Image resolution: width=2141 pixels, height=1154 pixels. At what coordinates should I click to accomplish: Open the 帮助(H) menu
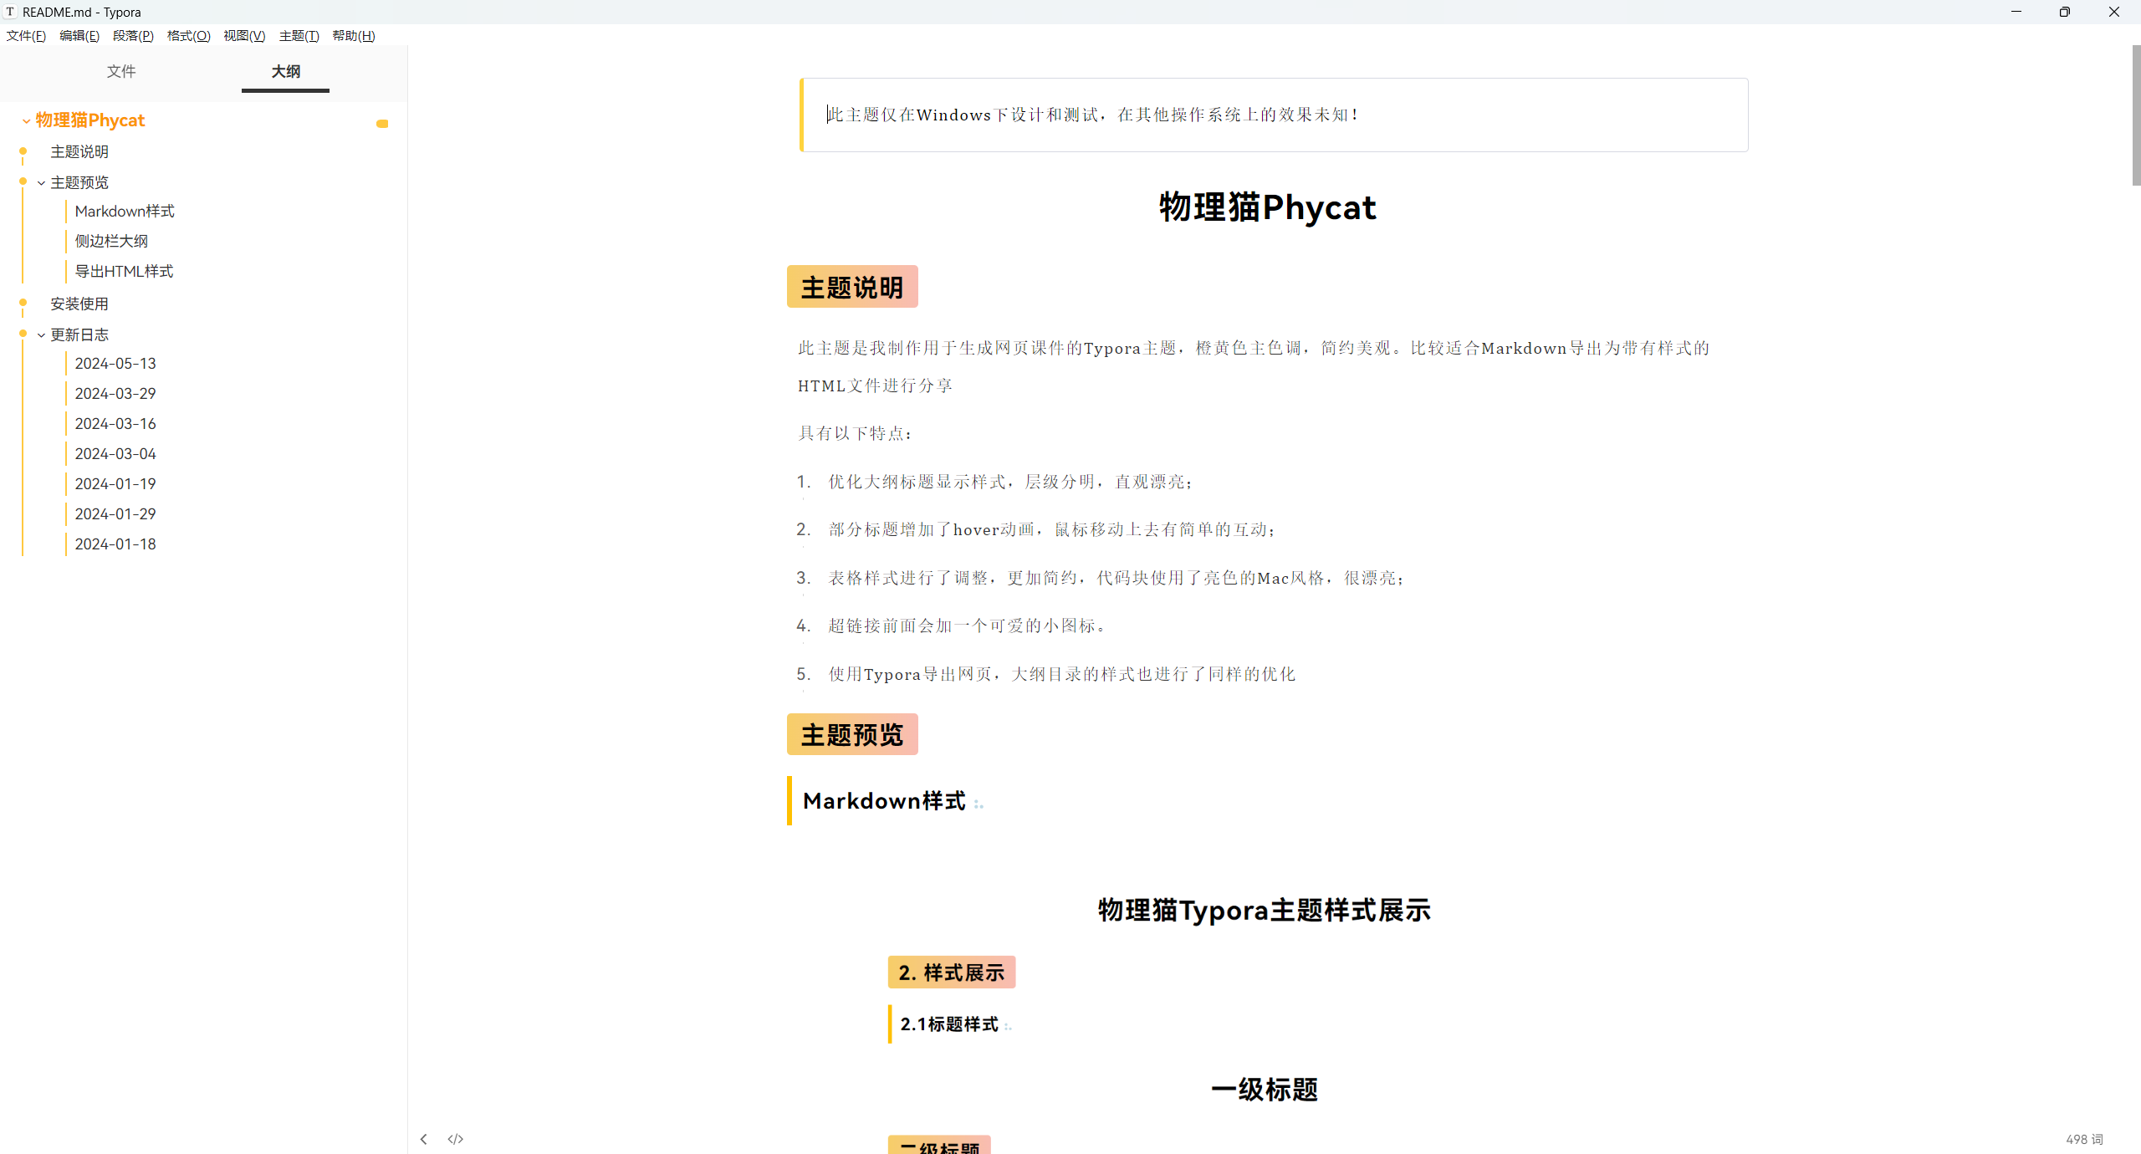[354, 36]
